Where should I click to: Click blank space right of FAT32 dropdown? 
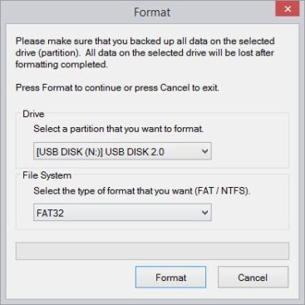tap(249, 213)
